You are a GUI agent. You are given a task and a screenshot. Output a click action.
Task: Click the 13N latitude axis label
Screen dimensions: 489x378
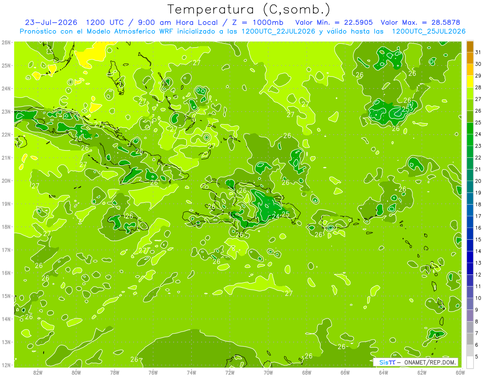point(6,342)
